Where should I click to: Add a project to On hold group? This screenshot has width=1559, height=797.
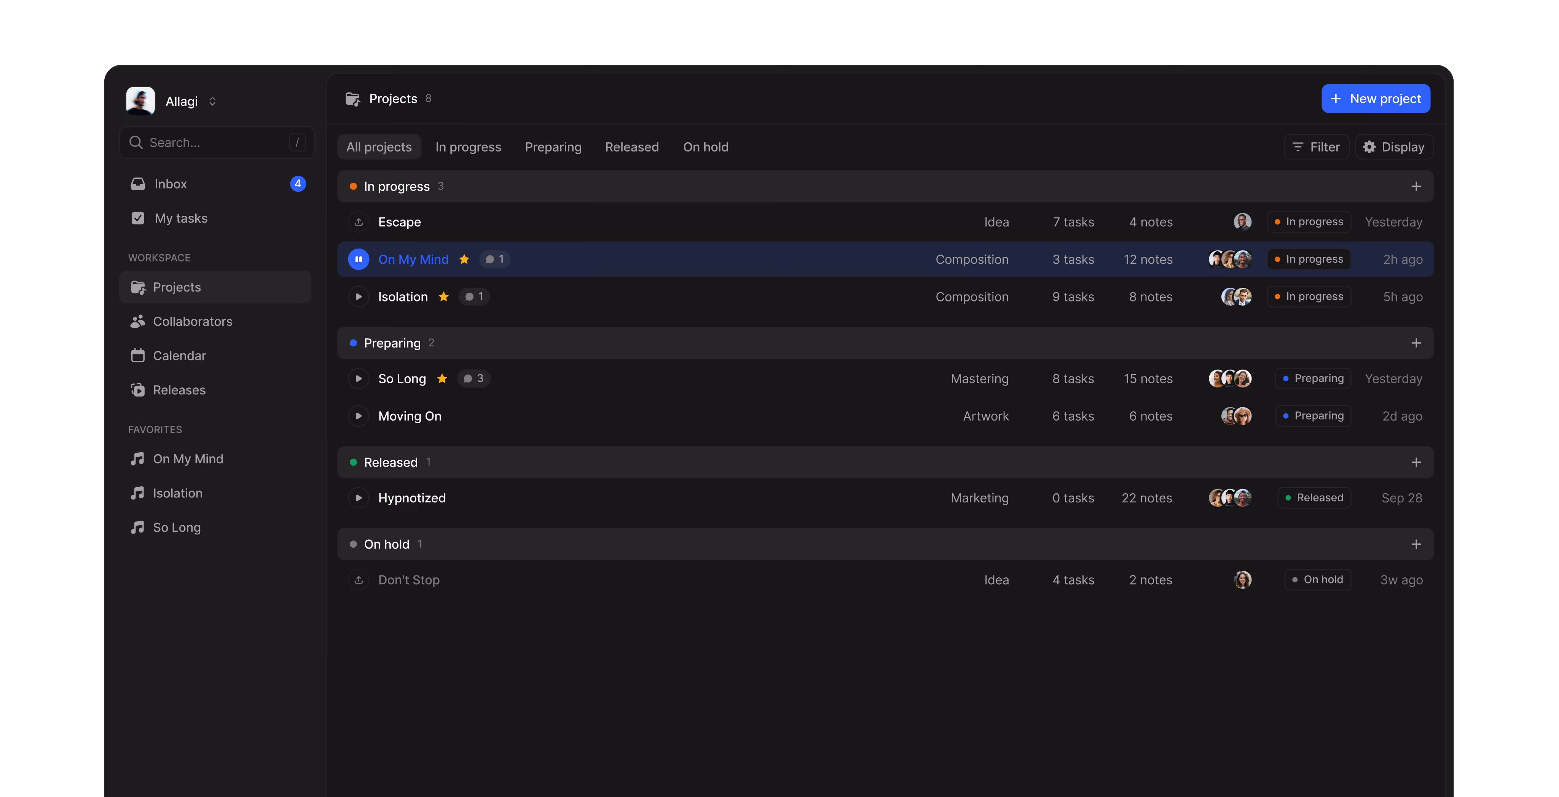tap(1416, 544)
